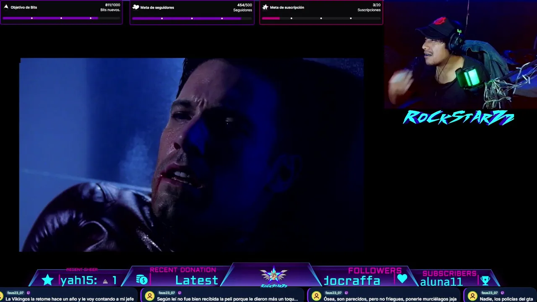Click the avatar icon beside 'Ósea, son parecidos' message

coord(316,296)
